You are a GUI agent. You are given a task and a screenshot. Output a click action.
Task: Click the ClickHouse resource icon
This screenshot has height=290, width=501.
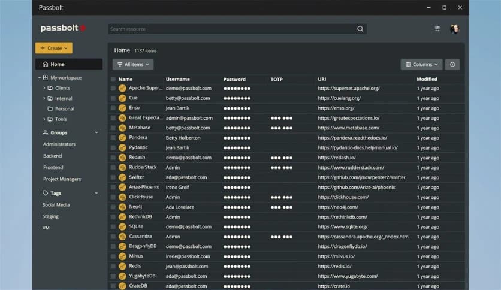pos(122,197)
